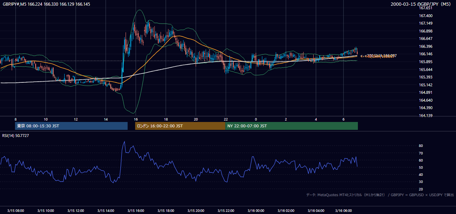Click the RSI(14) 50.7727 indicator label

16,136
